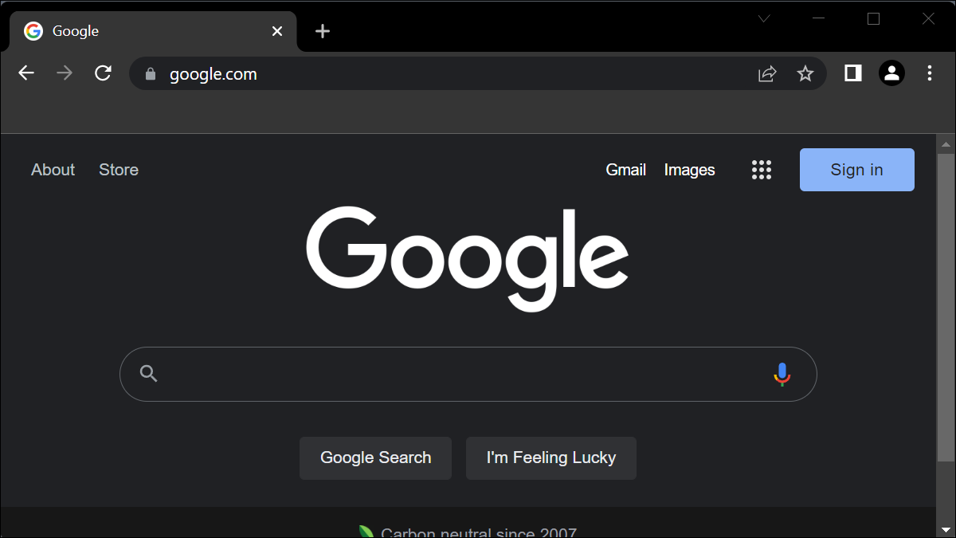Reload the current page
The image size is (956, 538).
tap(103, 73)
